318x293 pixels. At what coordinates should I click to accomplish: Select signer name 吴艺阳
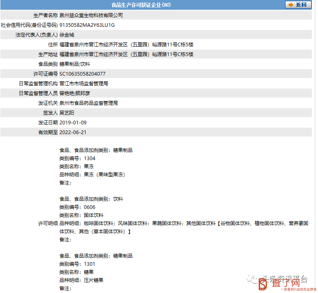coord(67,113)
